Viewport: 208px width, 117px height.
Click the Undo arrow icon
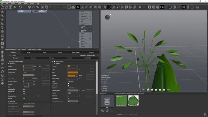[20, 7]
